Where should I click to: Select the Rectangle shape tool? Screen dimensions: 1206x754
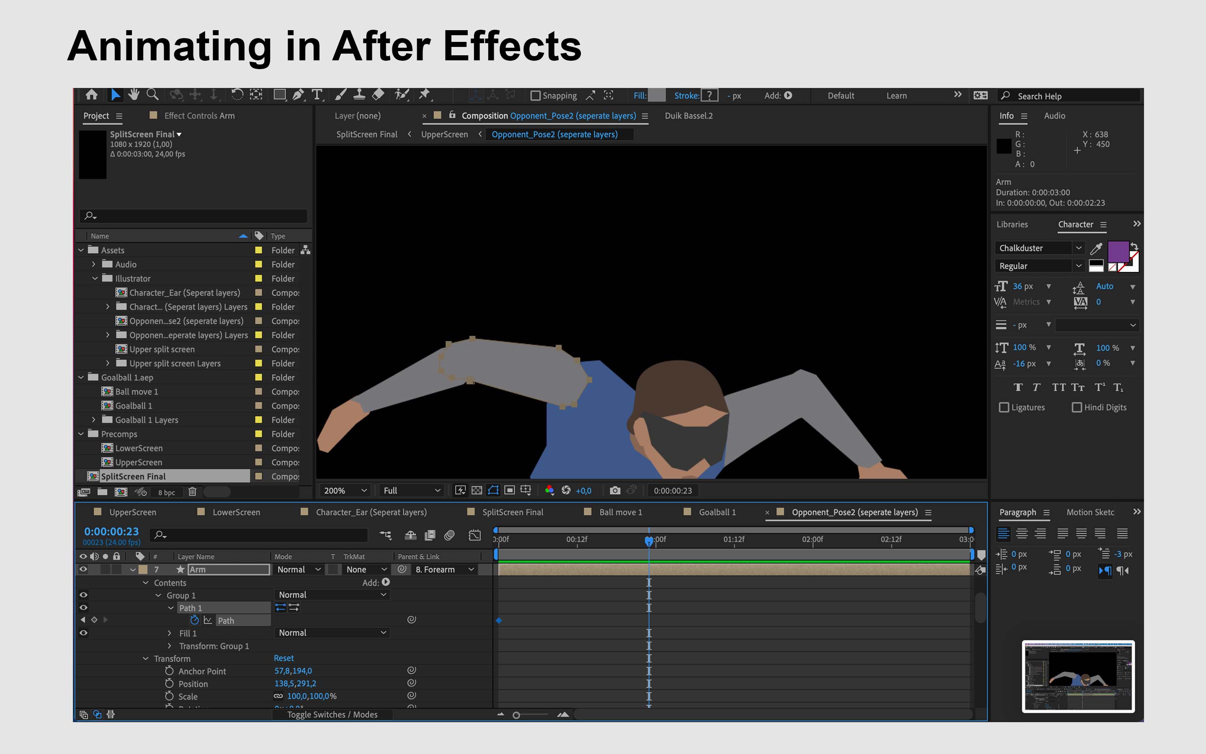[280, 95]
